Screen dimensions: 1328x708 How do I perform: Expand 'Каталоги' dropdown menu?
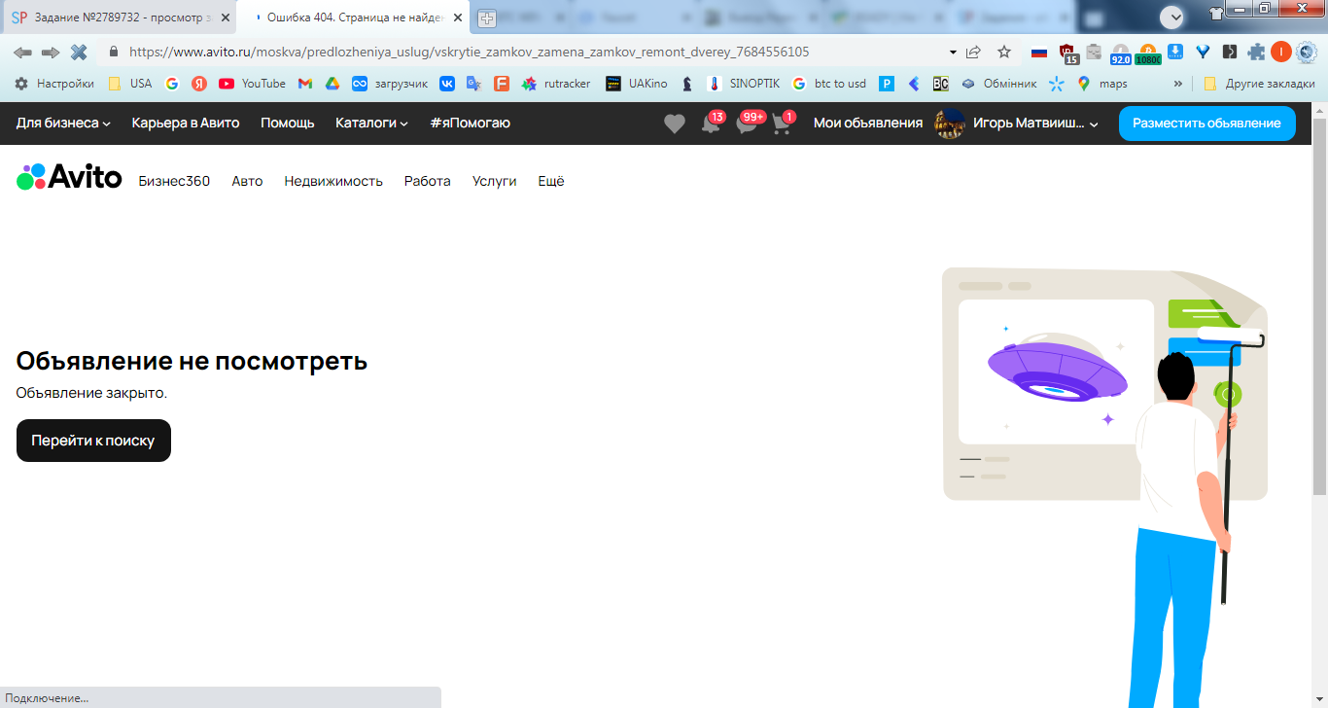tap(371, 124)
